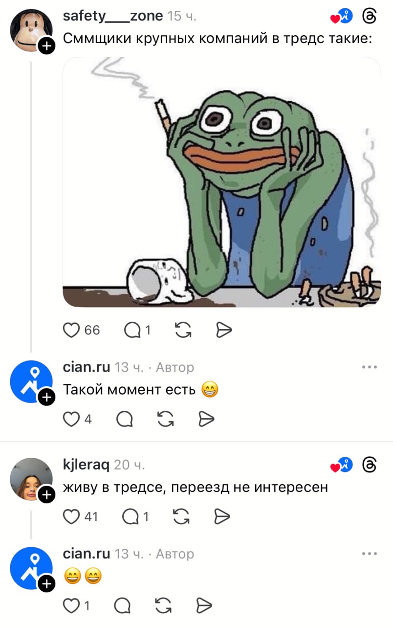Share kjleraq's post with send icon
Image resolution: width=393 pixels, height=626 pixels.
point(222,516)
